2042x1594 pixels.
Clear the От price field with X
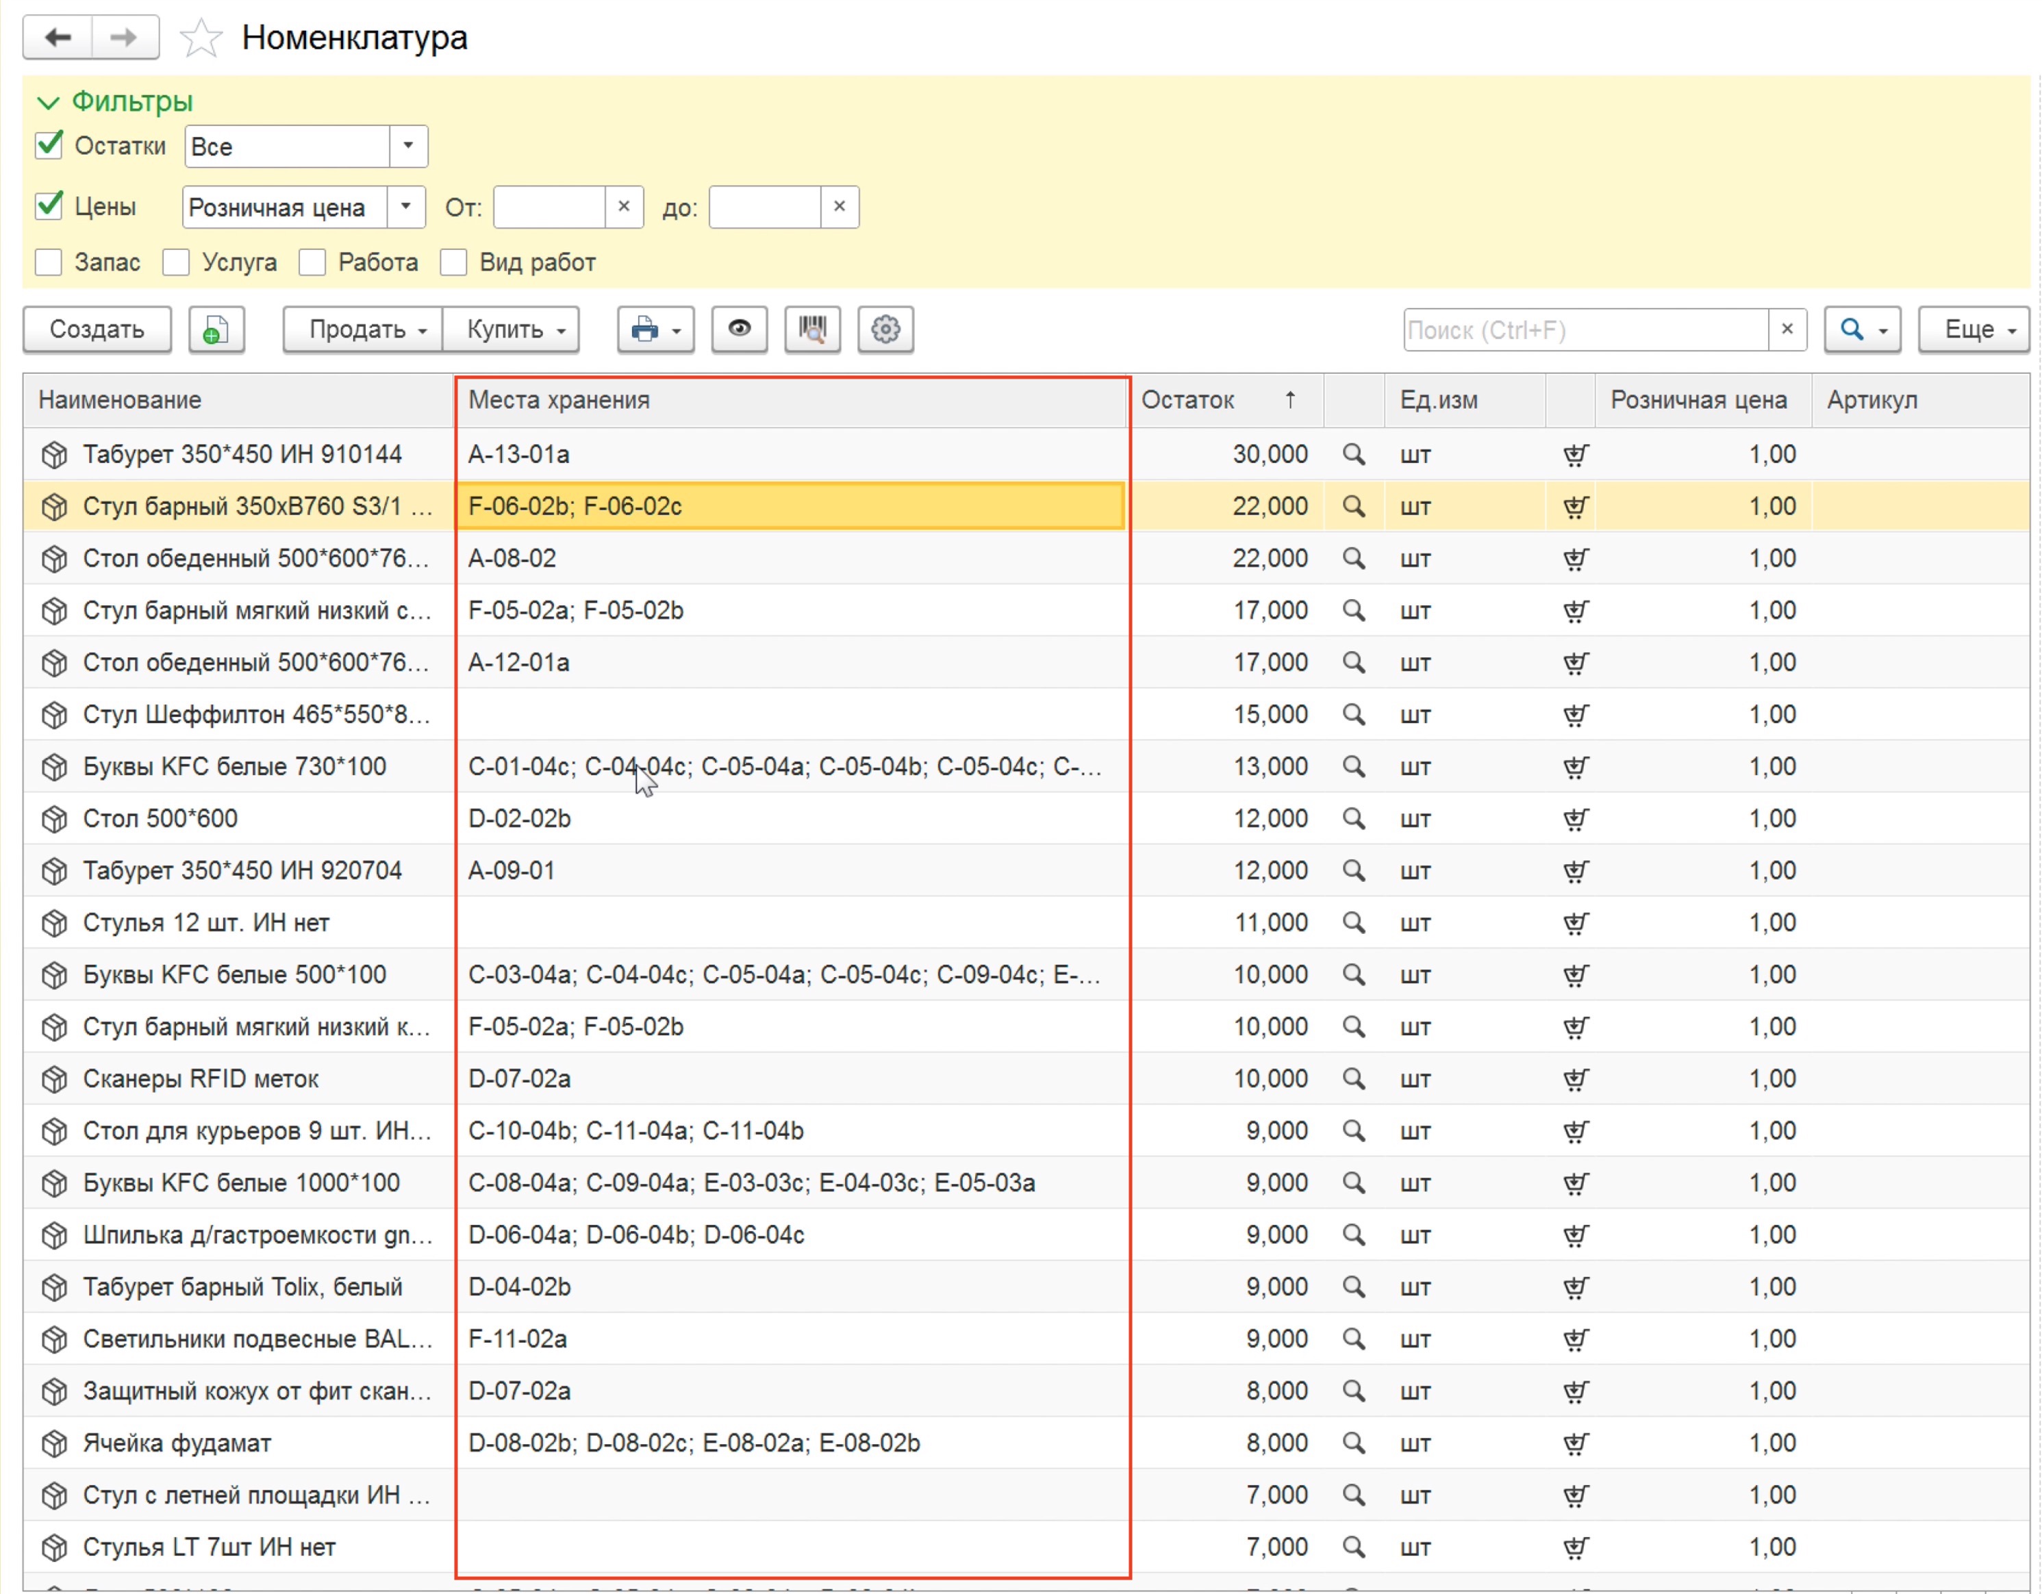click(624, 207)
